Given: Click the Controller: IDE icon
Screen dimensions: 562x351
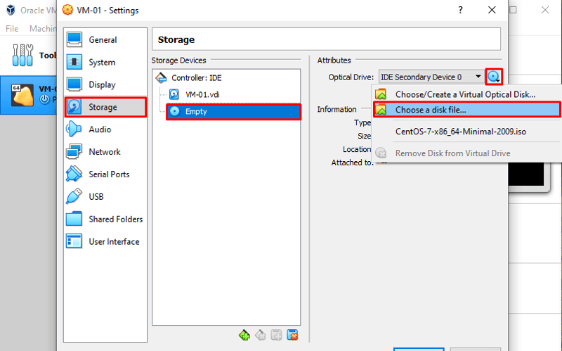Looking at the screenshot, I should coord(162,77).
